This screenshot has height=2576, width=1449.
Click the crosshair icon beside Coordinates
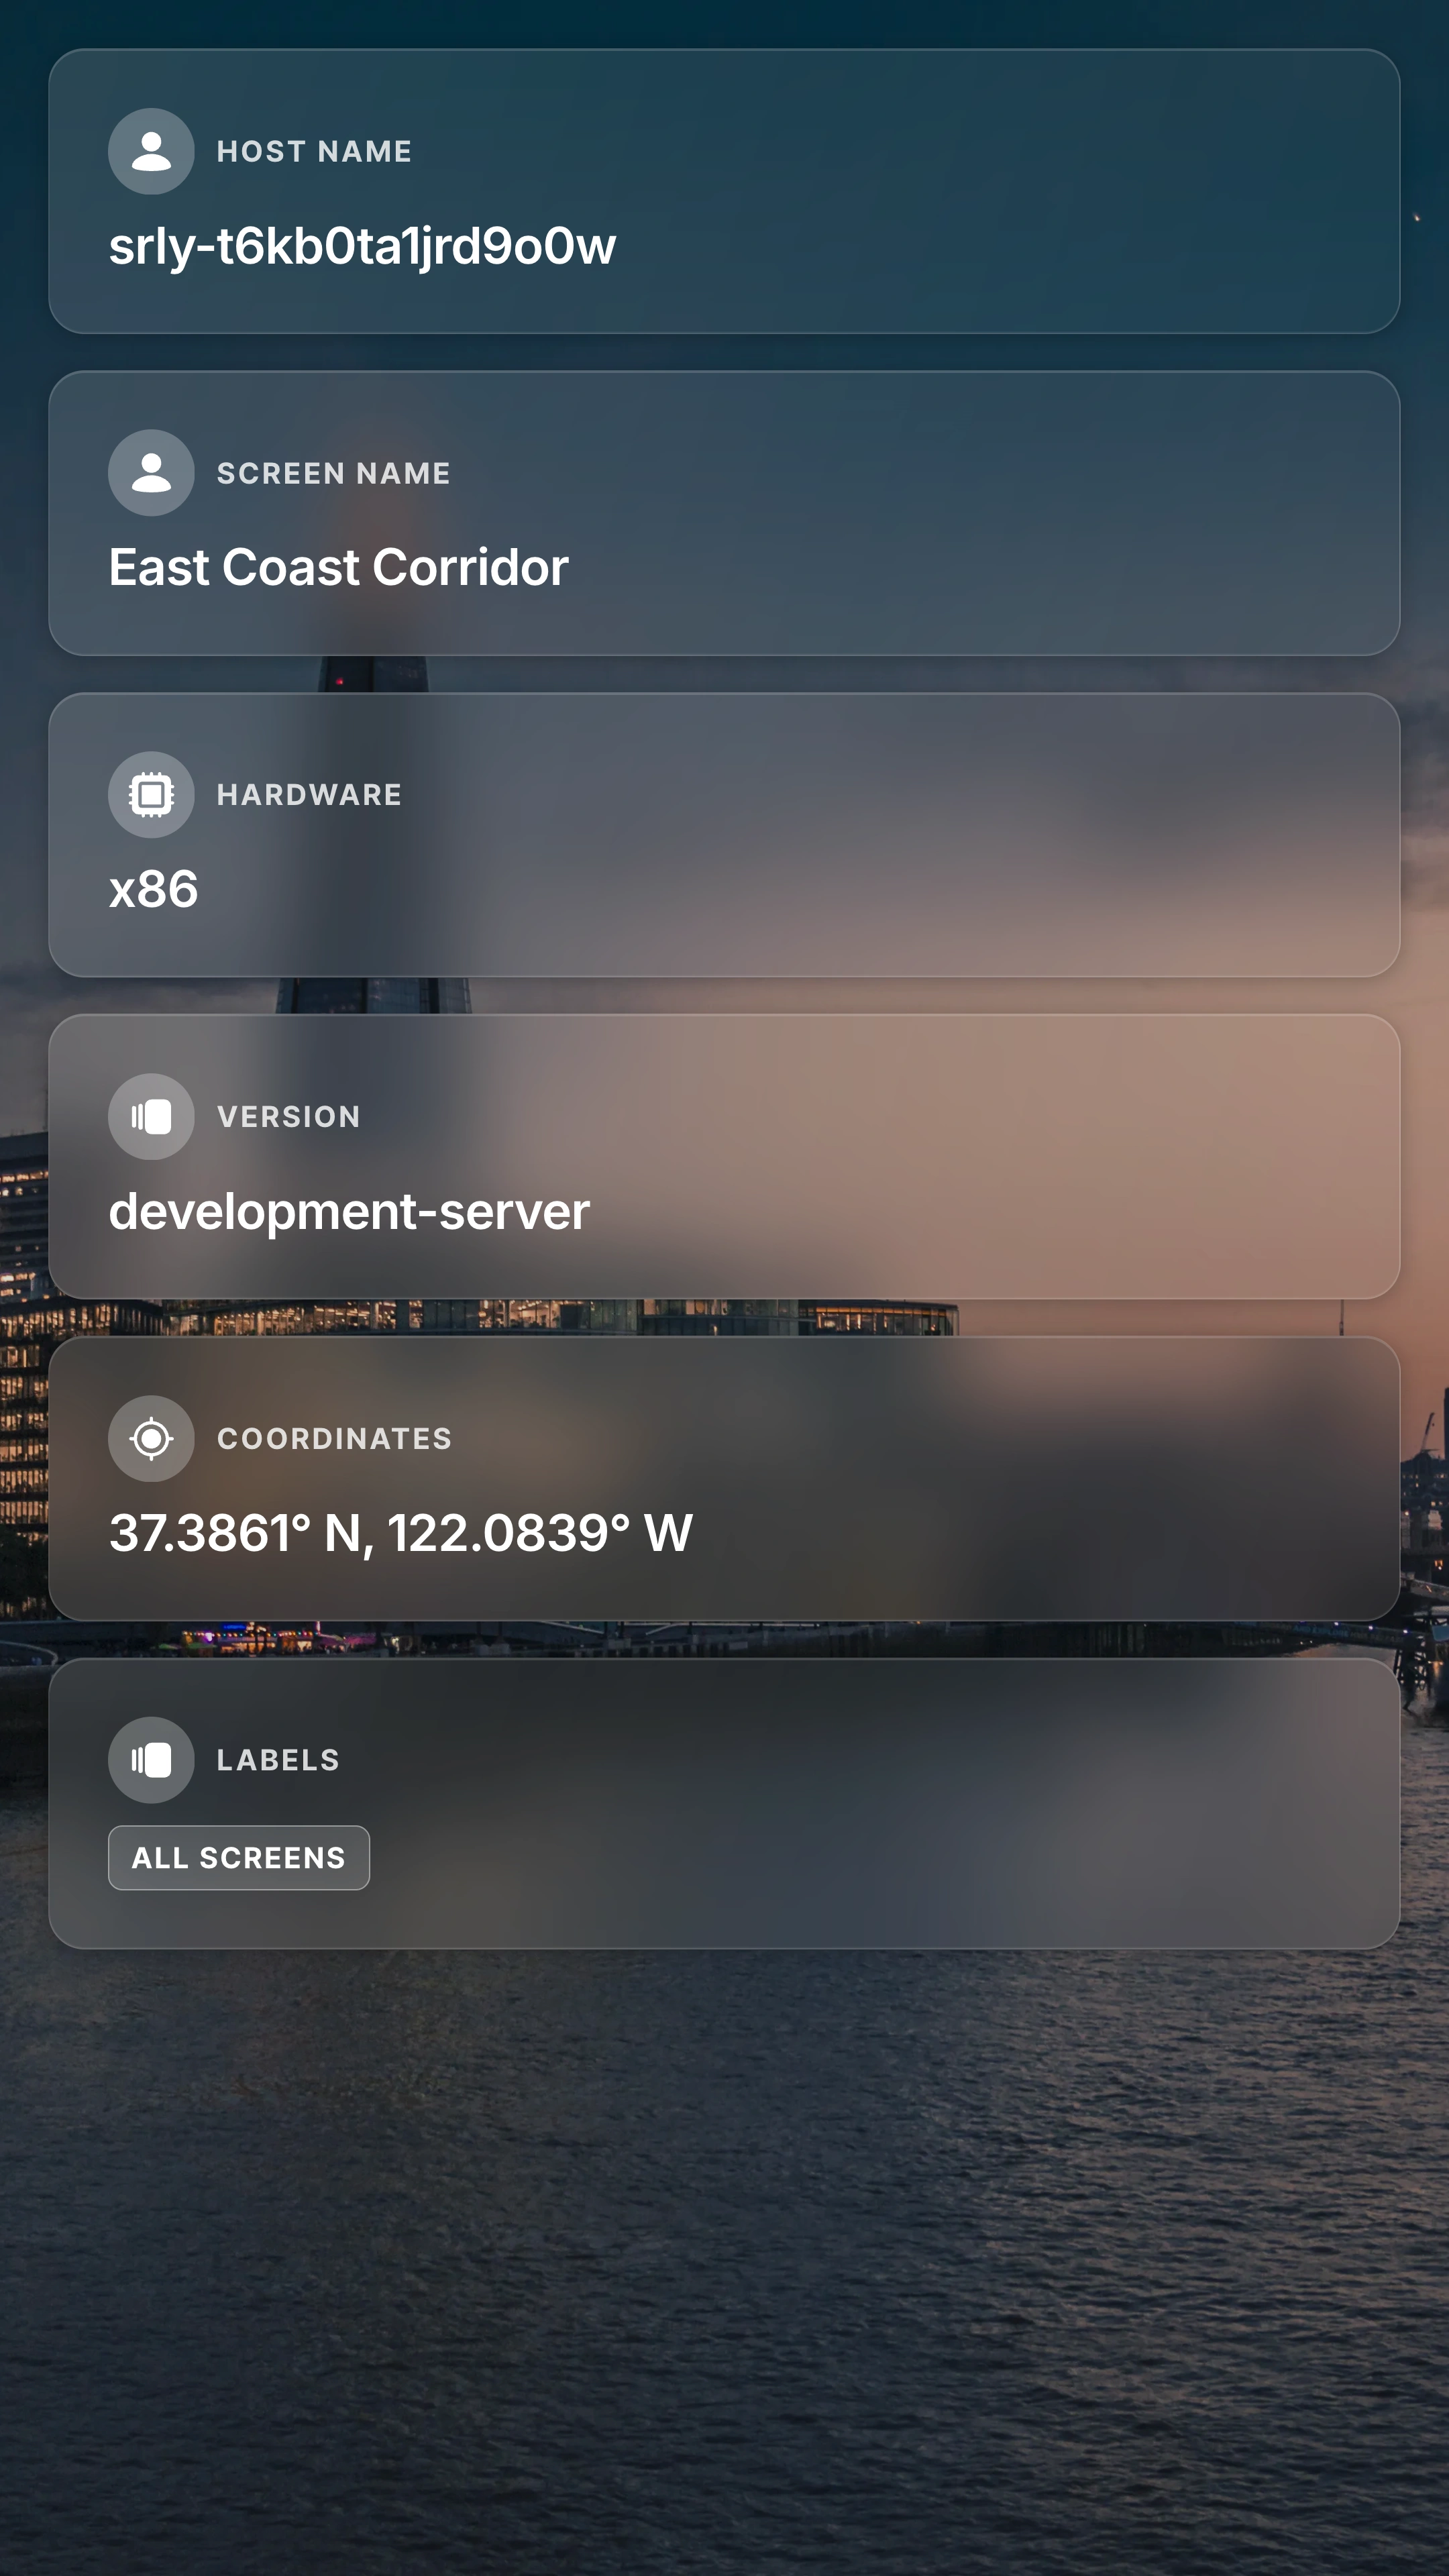click(x=151, y=1439)
